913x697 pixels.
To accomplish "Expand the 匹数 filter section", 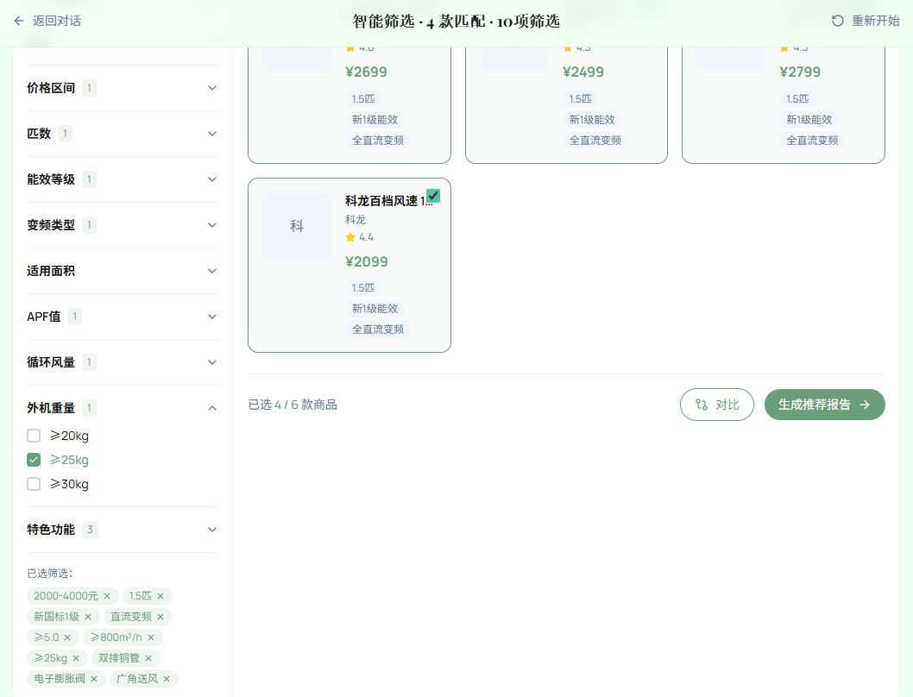I will point(123,134).
